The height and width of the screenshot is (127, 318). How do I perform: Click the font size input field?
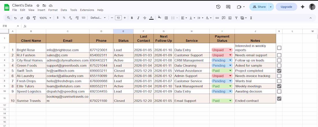[118, 18]
